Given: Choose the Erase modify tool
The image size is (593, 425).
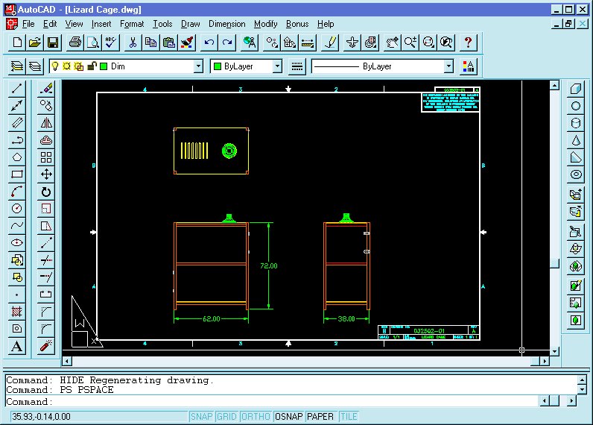Looking at the screenshot, I should 46,89.
